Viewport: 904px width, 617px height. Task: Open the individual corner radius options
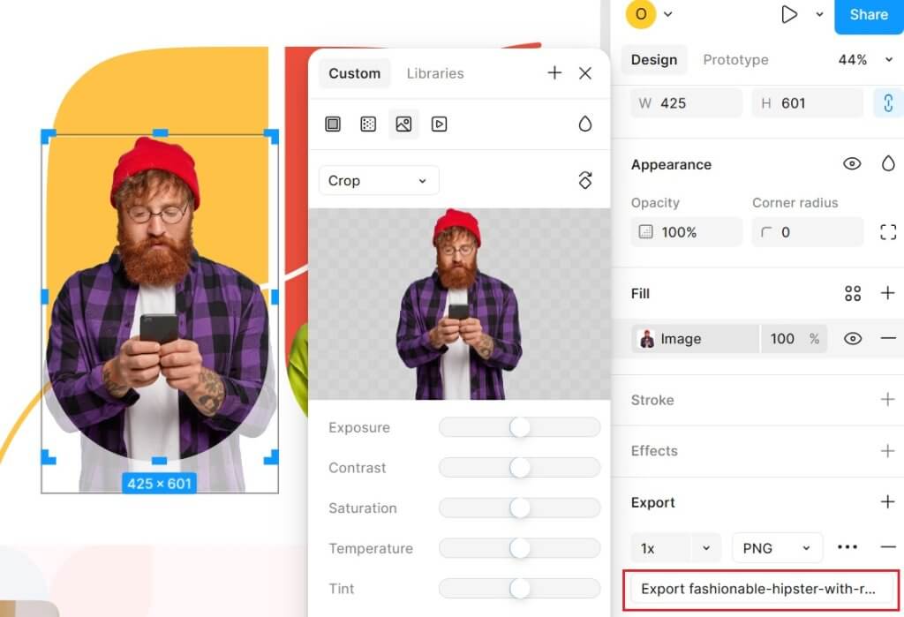click(888, 232)
